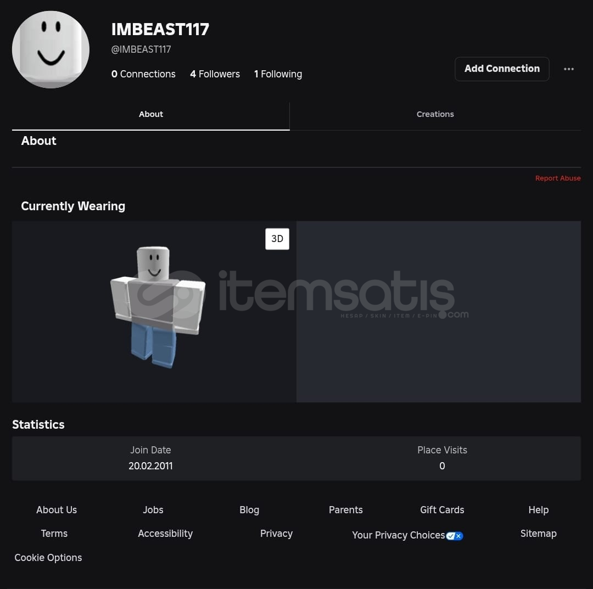The image size is (593, 589).
Task: Open the Report Abuse link
Action: pos(557,178)
